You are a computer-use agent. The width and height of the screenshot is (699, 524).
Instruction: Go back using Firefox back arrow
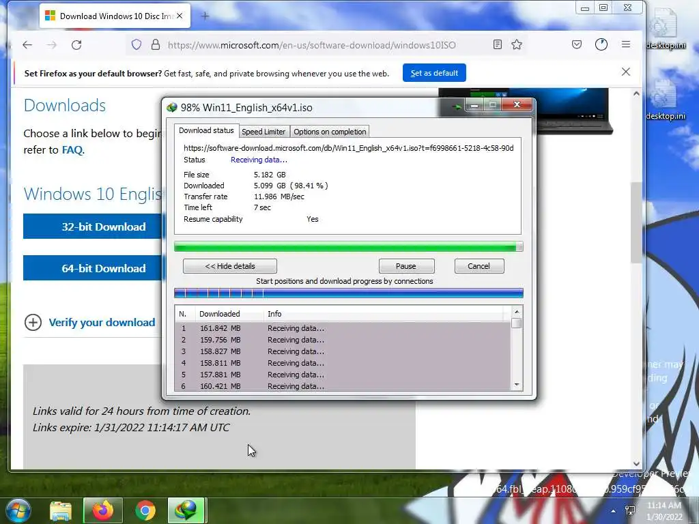[27, 45]
